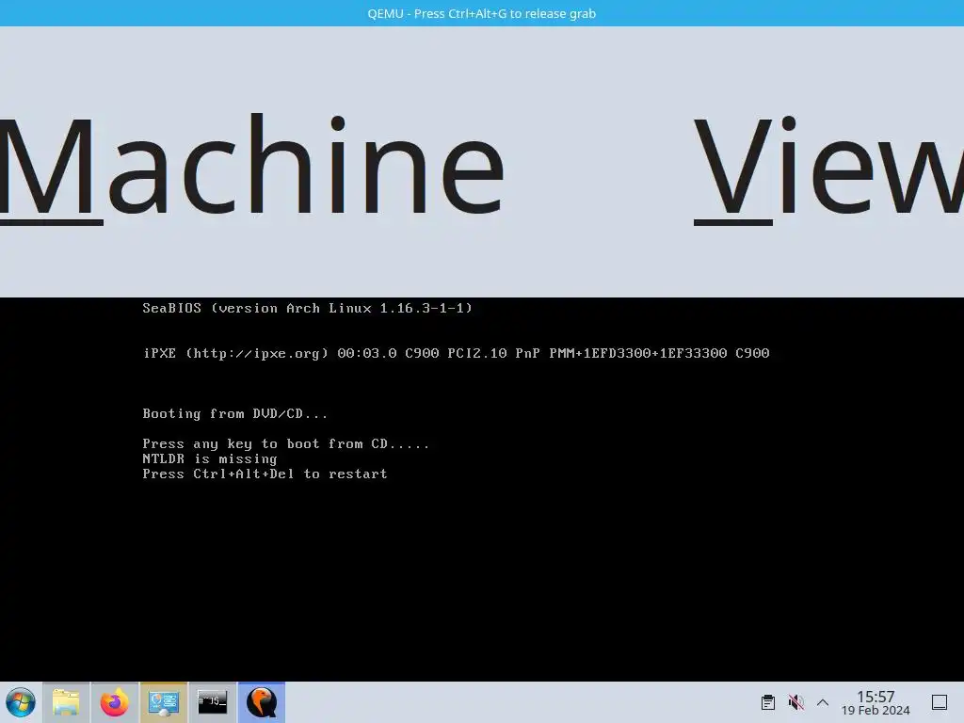This screenshot has height=723, width=964.
Task: Click the SeaBIOS version line
Action: (308, 308)
